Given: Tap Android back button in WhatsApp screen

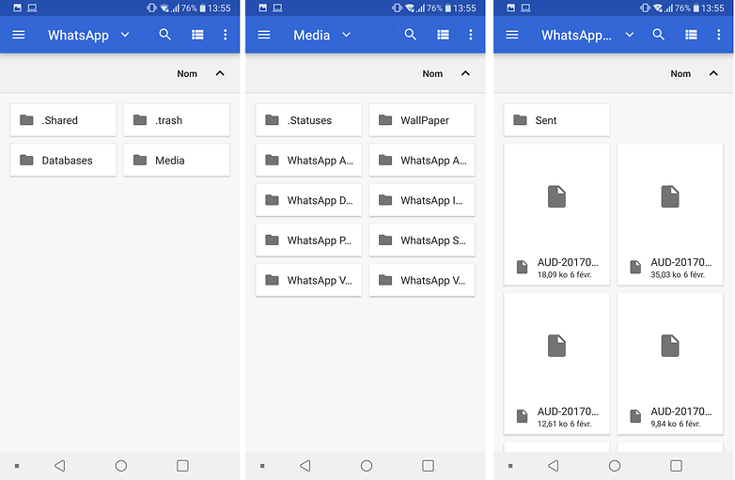Looking at the screenshot, I should coord(60,466).
